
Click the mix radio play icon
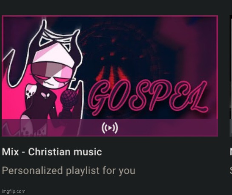click(110, 128)
